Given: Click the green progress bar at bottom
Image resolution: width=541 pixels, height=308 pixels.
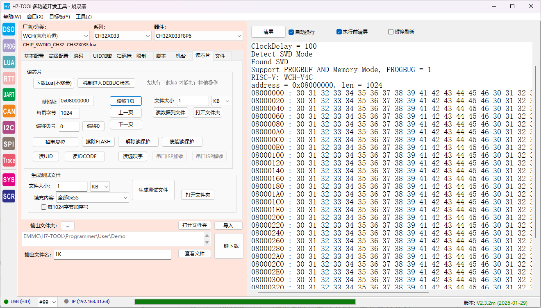Looking at the screenshot, I should coord(245,302).
